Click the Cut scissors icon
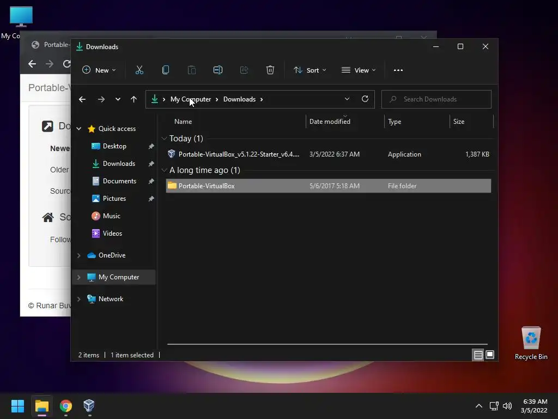Image resolution: width=558 pixels, height=419 pixels. coord(139,70)
